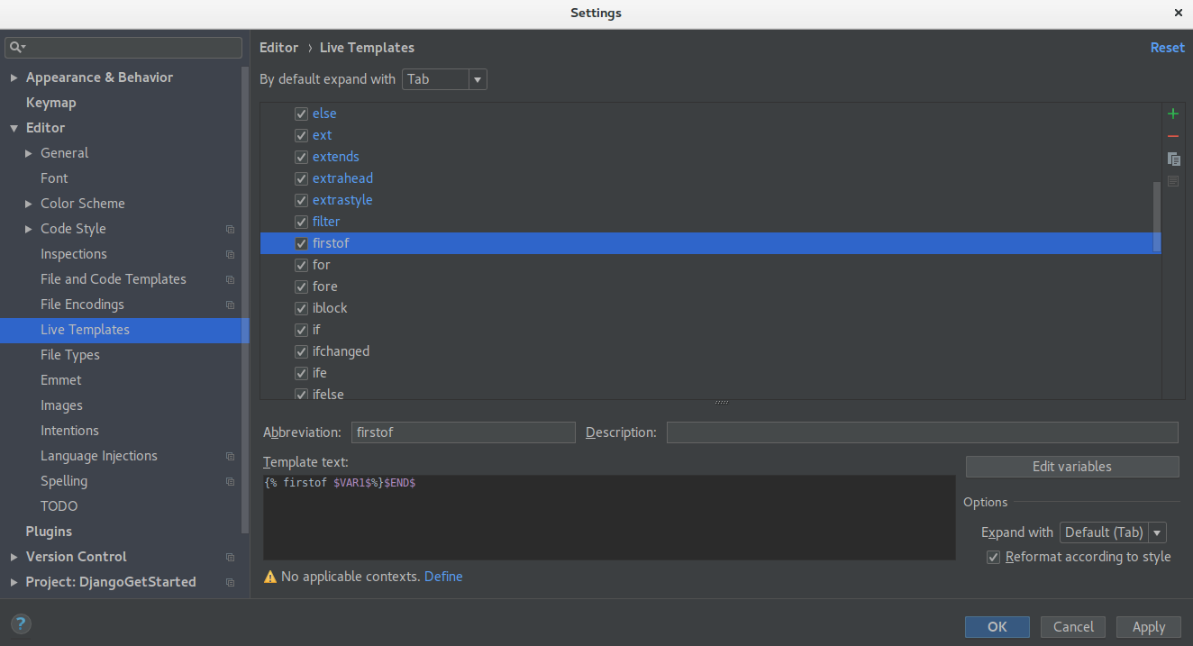Expand the Appearance & Behavior section
1193x646 pixels.
(x=14, y=77)
